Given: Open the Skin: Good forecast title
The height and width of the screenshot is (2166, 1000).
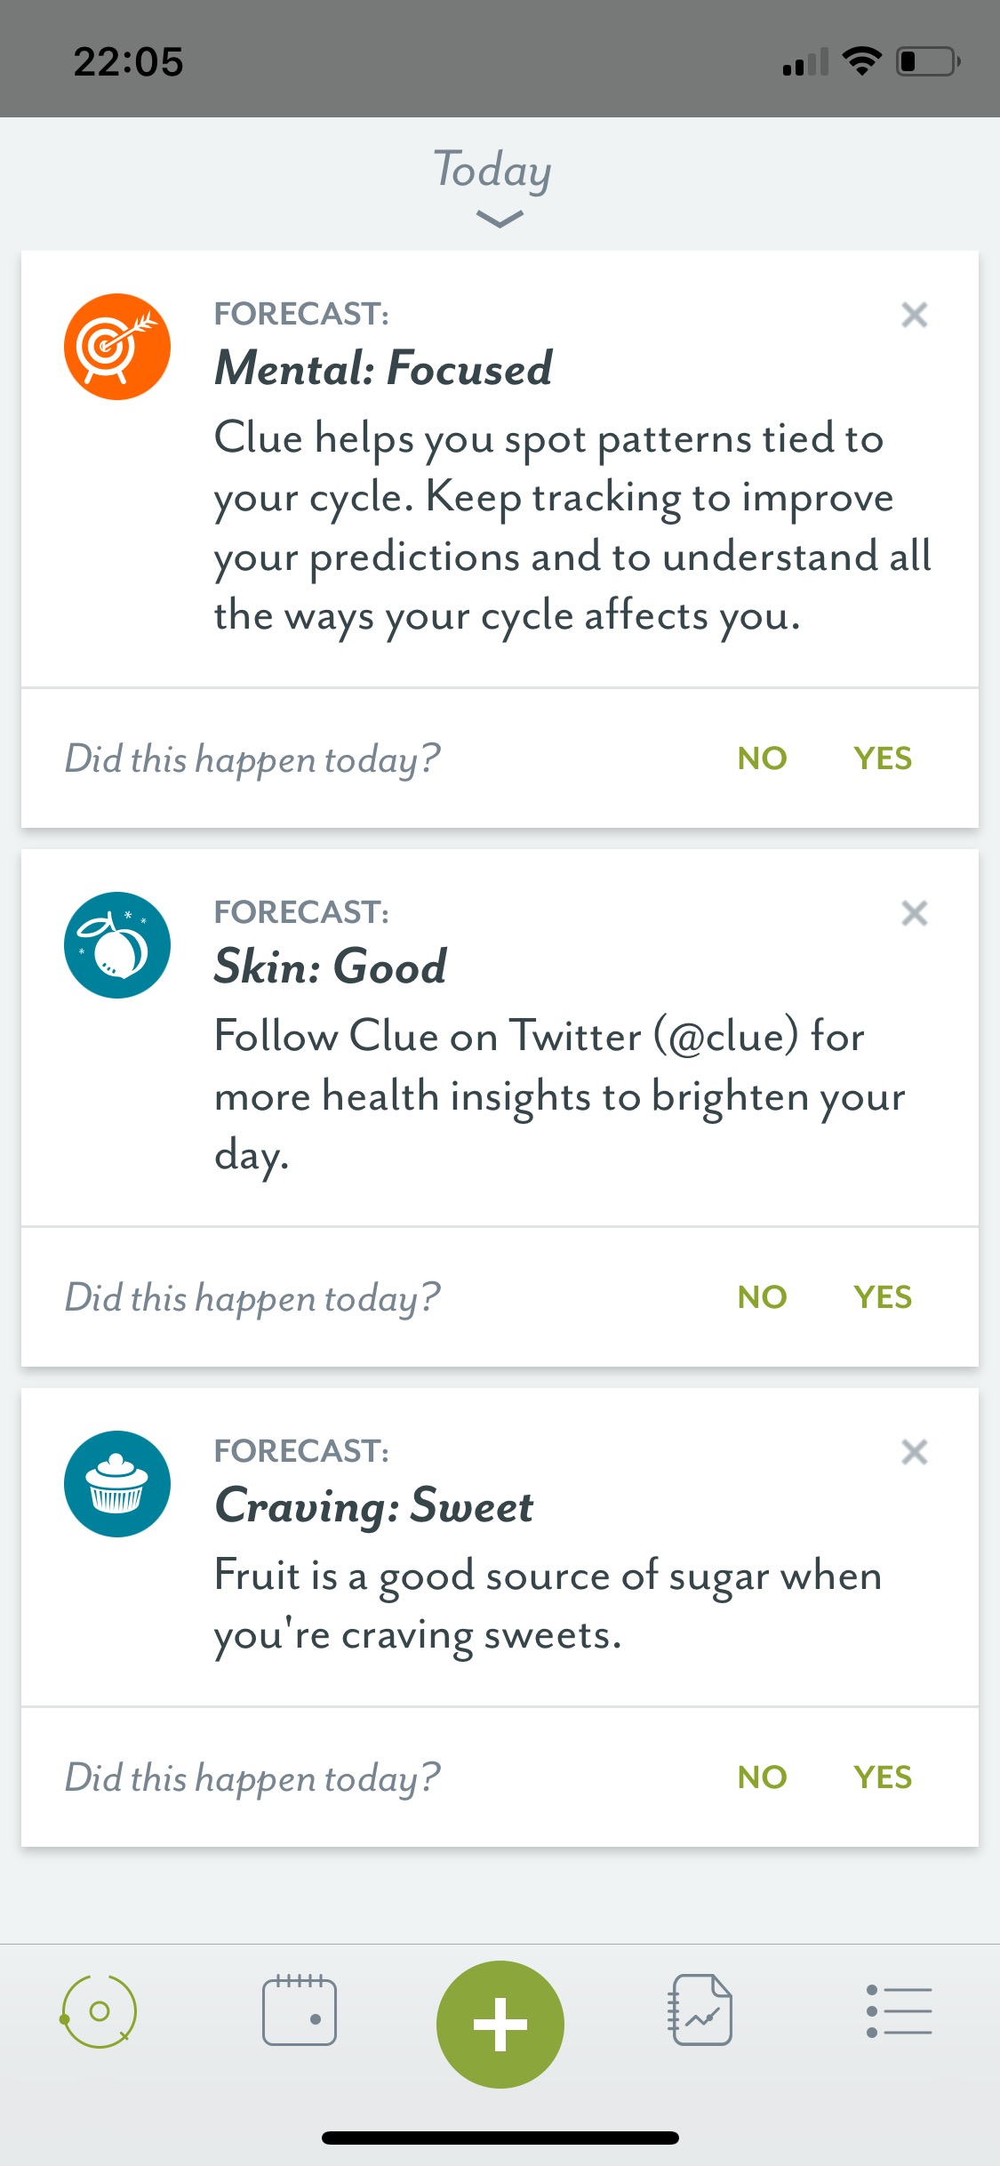Looking at the screenshot, I should 331,967.
